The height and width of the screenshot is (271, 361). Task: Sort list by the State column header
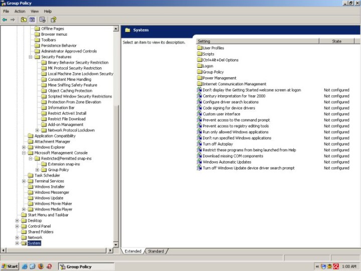(x=336, y=41)
